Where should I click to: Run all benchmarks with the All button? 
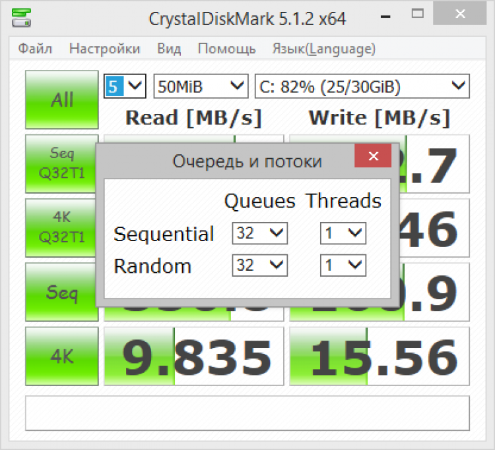click(62, 99)
